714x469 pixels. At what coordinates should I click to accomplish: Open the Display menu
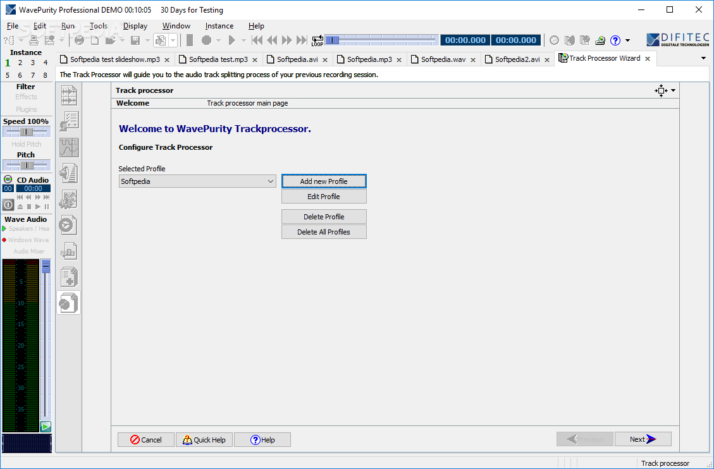pyautogui.click(x=135, y=26)
